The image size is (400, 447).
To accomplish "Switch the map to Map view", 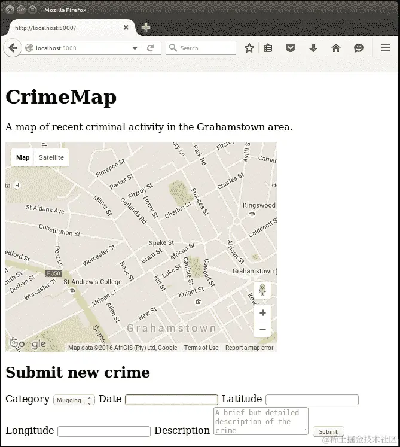I will pyautogui.click(x=23, y=157).
